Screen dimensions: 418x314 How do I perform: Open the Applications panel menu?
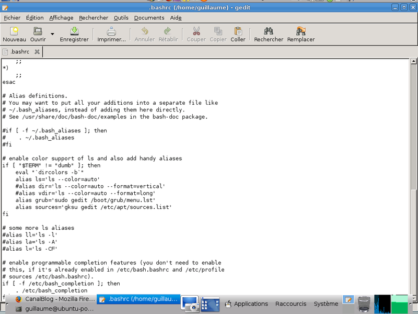[246, 304]
